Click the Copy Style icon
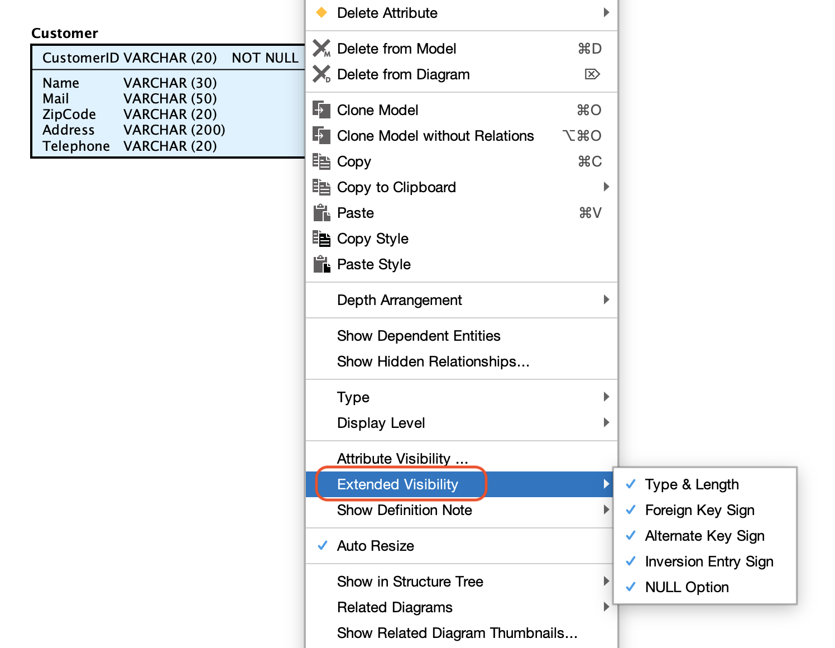The width and height of the screenshot is (835, 648). tap(321, 238)
